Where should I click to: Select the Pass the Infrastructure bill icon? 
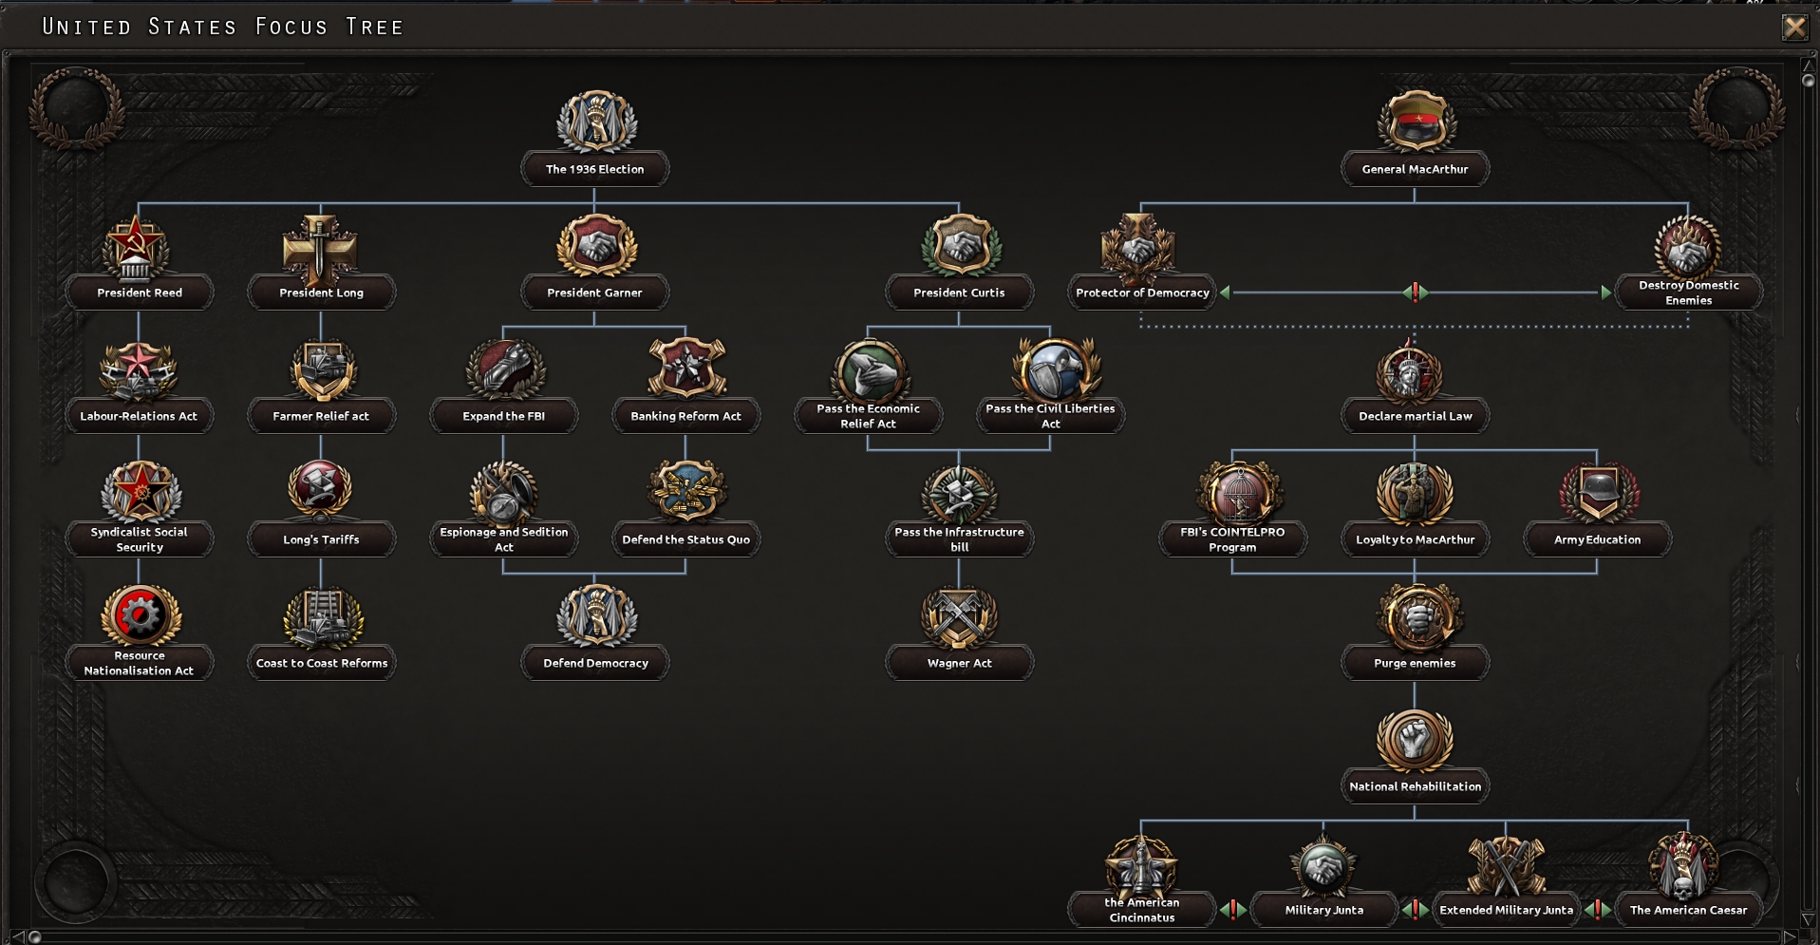(960, 494)
